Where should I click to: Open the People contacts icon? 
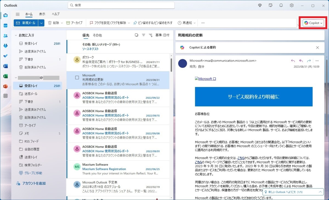(x=5, y=36)
